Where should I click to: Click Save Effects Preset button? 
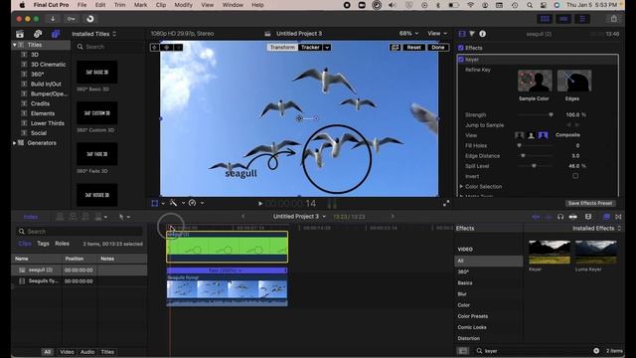click(589, 203)
